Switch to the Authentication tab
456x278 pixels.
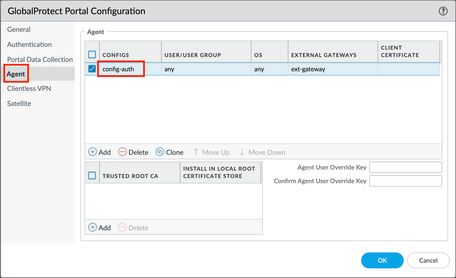point(29,44)
